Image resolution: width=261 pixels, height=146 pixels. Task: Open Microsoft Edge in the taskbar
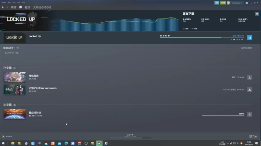tap(66, 143)
